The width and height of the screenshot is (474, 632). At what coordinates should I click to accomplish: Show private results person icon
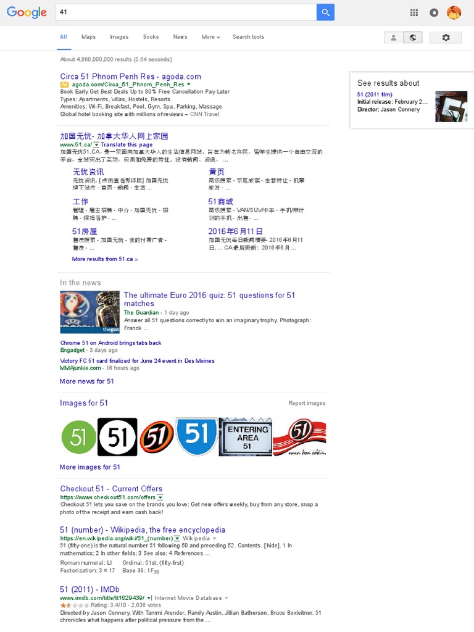point(393,38)
